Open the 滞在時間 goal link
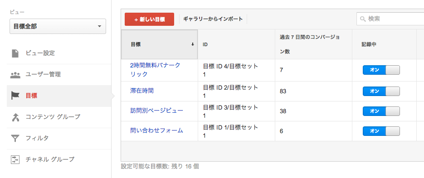Screen dimensions: 424x178 click(x=141, y=91)
